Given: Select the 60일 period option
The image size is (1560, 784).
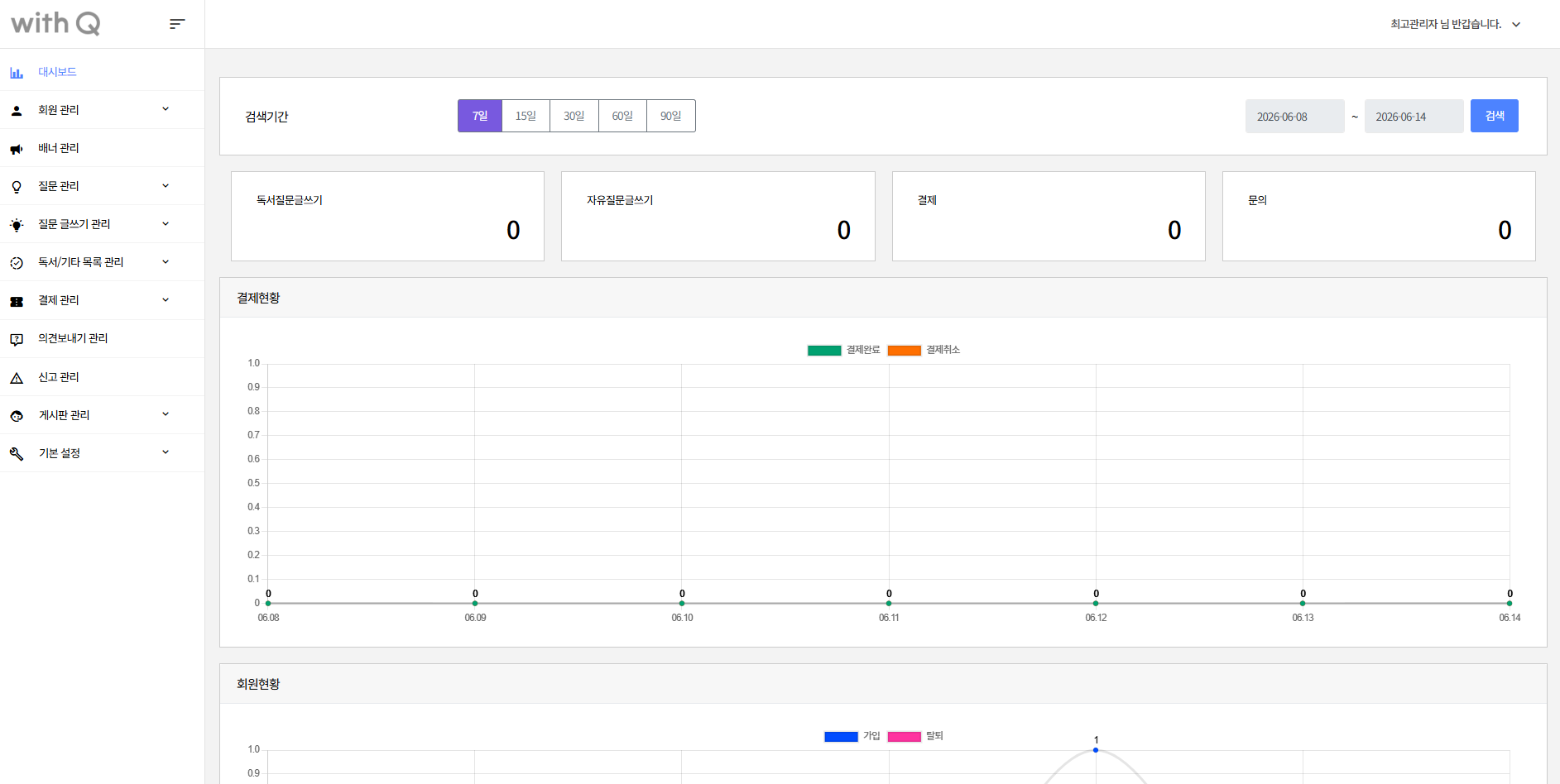Looking at the screenshot, I should click(622, 116).
